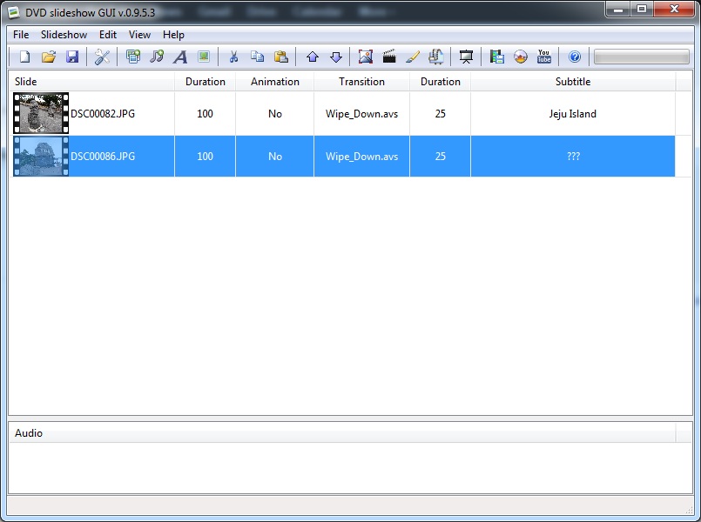701x522 pixels.
Task: Click the Add pictures icon
Action: 133,57
